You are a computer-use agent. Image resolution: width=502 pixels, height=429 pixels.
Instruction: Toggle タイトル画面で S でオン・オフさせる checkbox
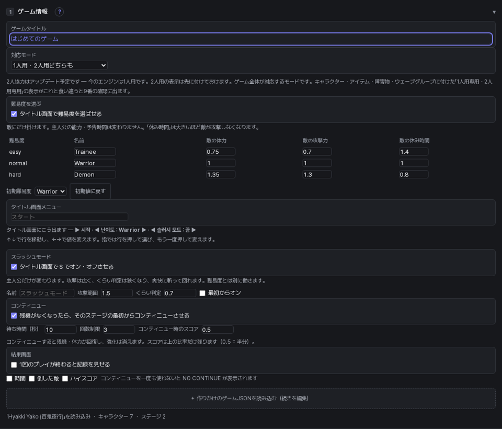coord(14,267)
